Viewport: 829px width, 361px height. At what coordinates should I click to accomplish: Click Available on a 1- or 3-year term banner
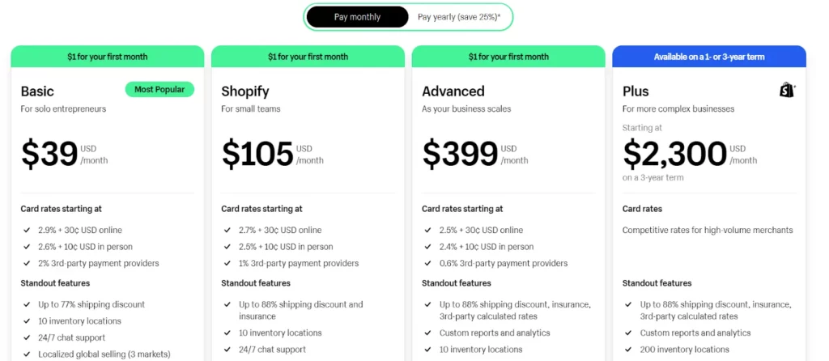pos(709,57)
